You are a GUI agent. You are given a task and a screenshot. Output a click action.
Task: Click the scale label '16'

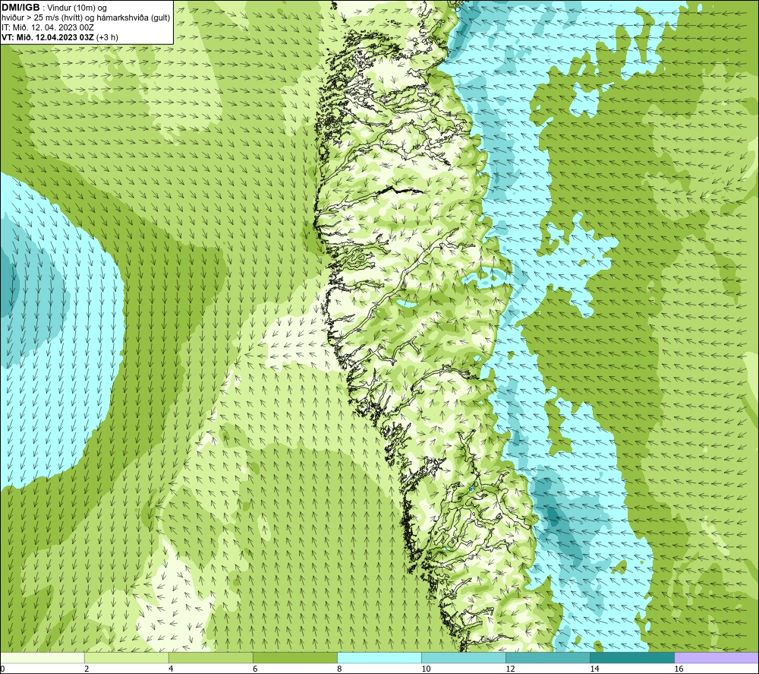679,669
